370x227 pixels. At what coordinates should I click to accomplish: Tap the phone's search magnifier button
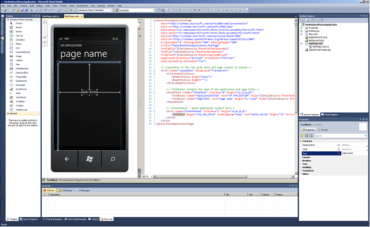coord(113,159)
